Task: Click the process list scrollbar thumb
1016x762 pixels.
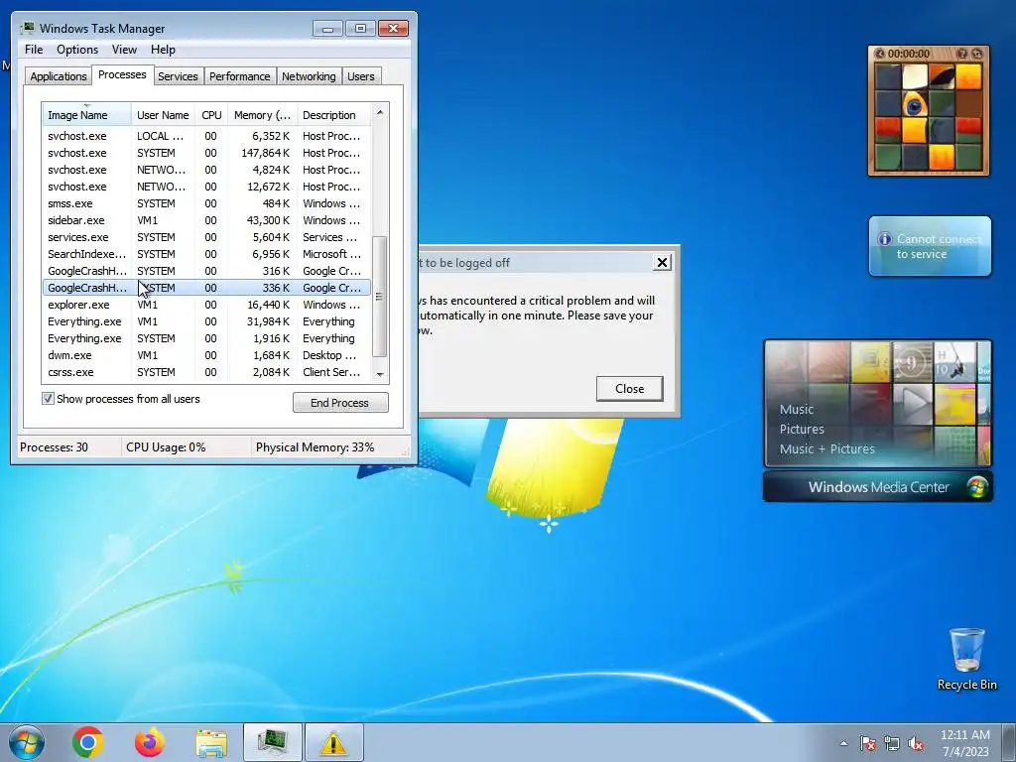Action: point(380,296)
